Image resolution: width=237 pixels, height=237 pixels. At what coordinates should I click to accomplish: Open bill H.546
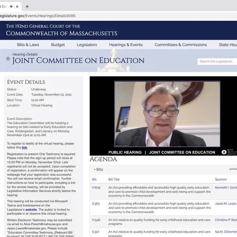tap(96, 220)
